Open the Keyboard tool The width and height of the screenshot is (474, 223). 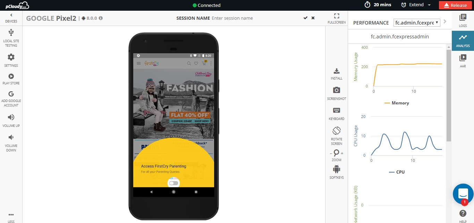(x=337, y=114)
